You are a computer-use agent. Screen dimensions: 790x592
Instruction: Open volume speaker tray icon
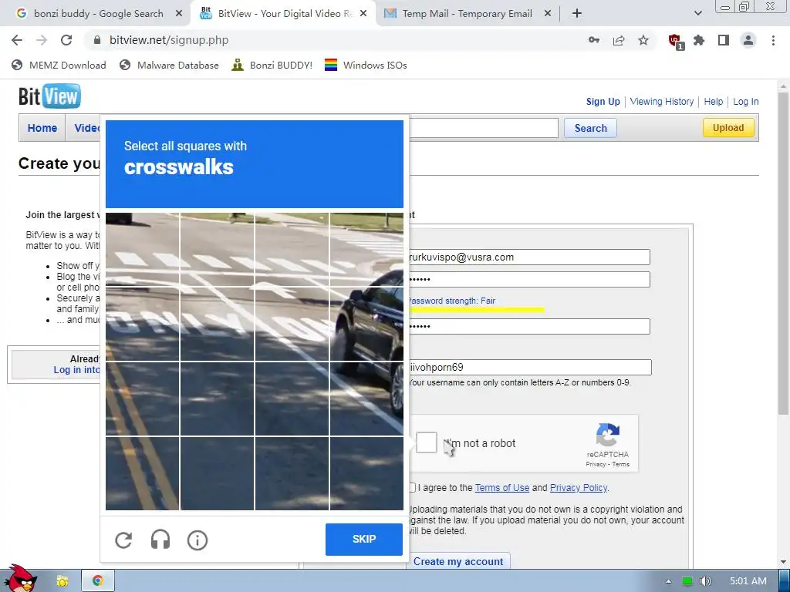[706, 581]
